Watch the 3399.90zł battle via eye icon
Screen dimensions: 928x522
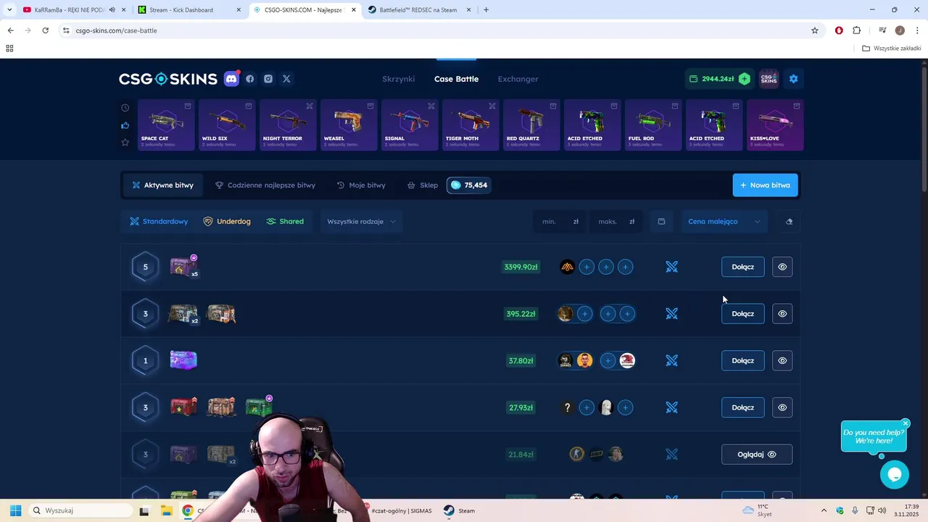(782, 267)
